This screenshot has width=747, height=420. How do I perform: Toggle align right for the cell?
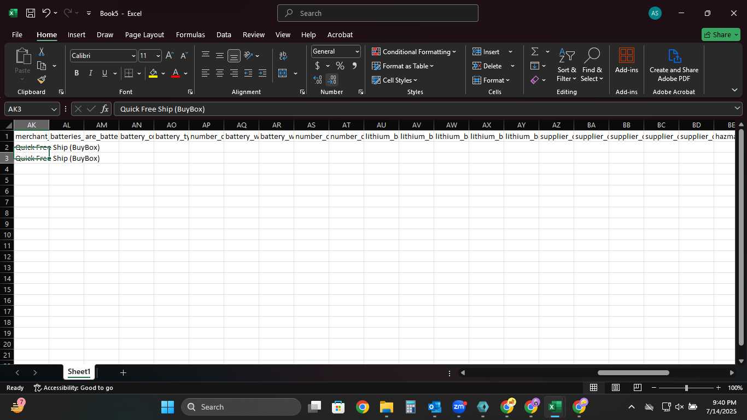pos(234,73)
